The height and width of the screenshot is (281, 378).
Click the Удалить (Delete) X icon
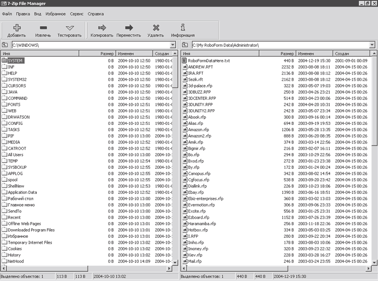[155, 28]
